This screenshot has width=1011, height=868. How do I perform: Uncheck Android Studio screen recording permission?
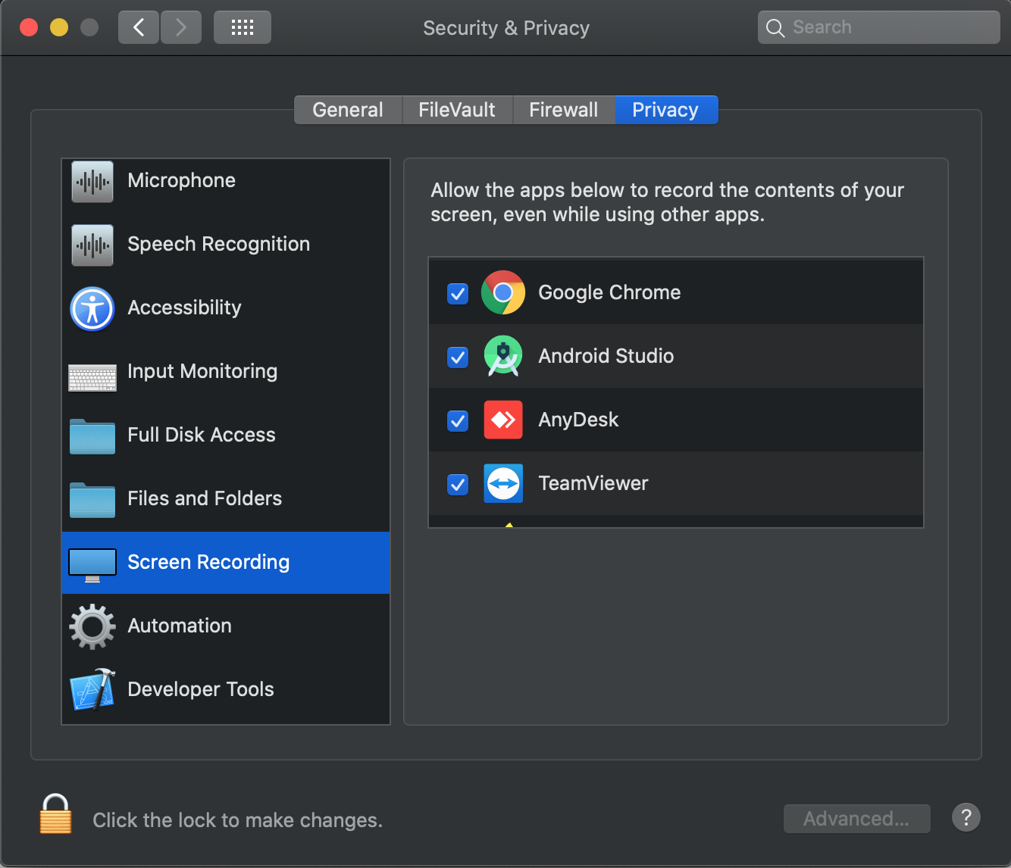458,357
